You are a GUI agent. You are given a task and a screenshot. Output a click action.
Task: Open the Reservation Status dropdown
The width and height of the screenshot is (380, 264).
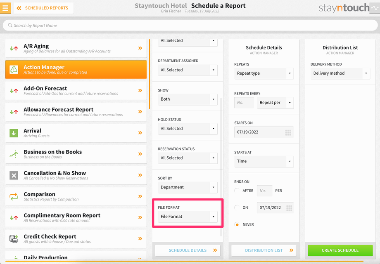click(x=188, y=158)
